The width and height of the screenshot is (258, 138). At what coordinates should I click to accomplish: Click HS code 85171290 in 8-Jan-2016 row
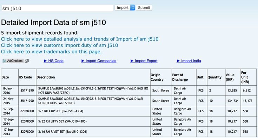(27, 90)
